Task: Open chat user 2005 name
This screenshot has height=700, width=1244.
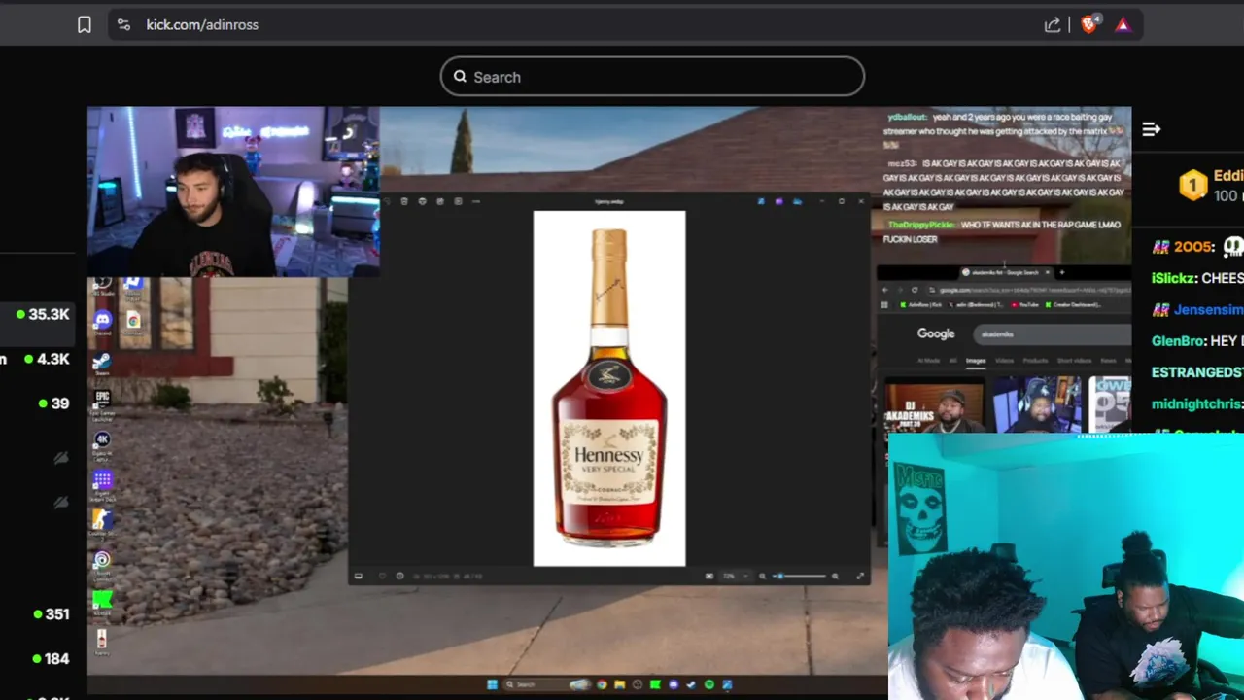Action: tap(1193, 247)
